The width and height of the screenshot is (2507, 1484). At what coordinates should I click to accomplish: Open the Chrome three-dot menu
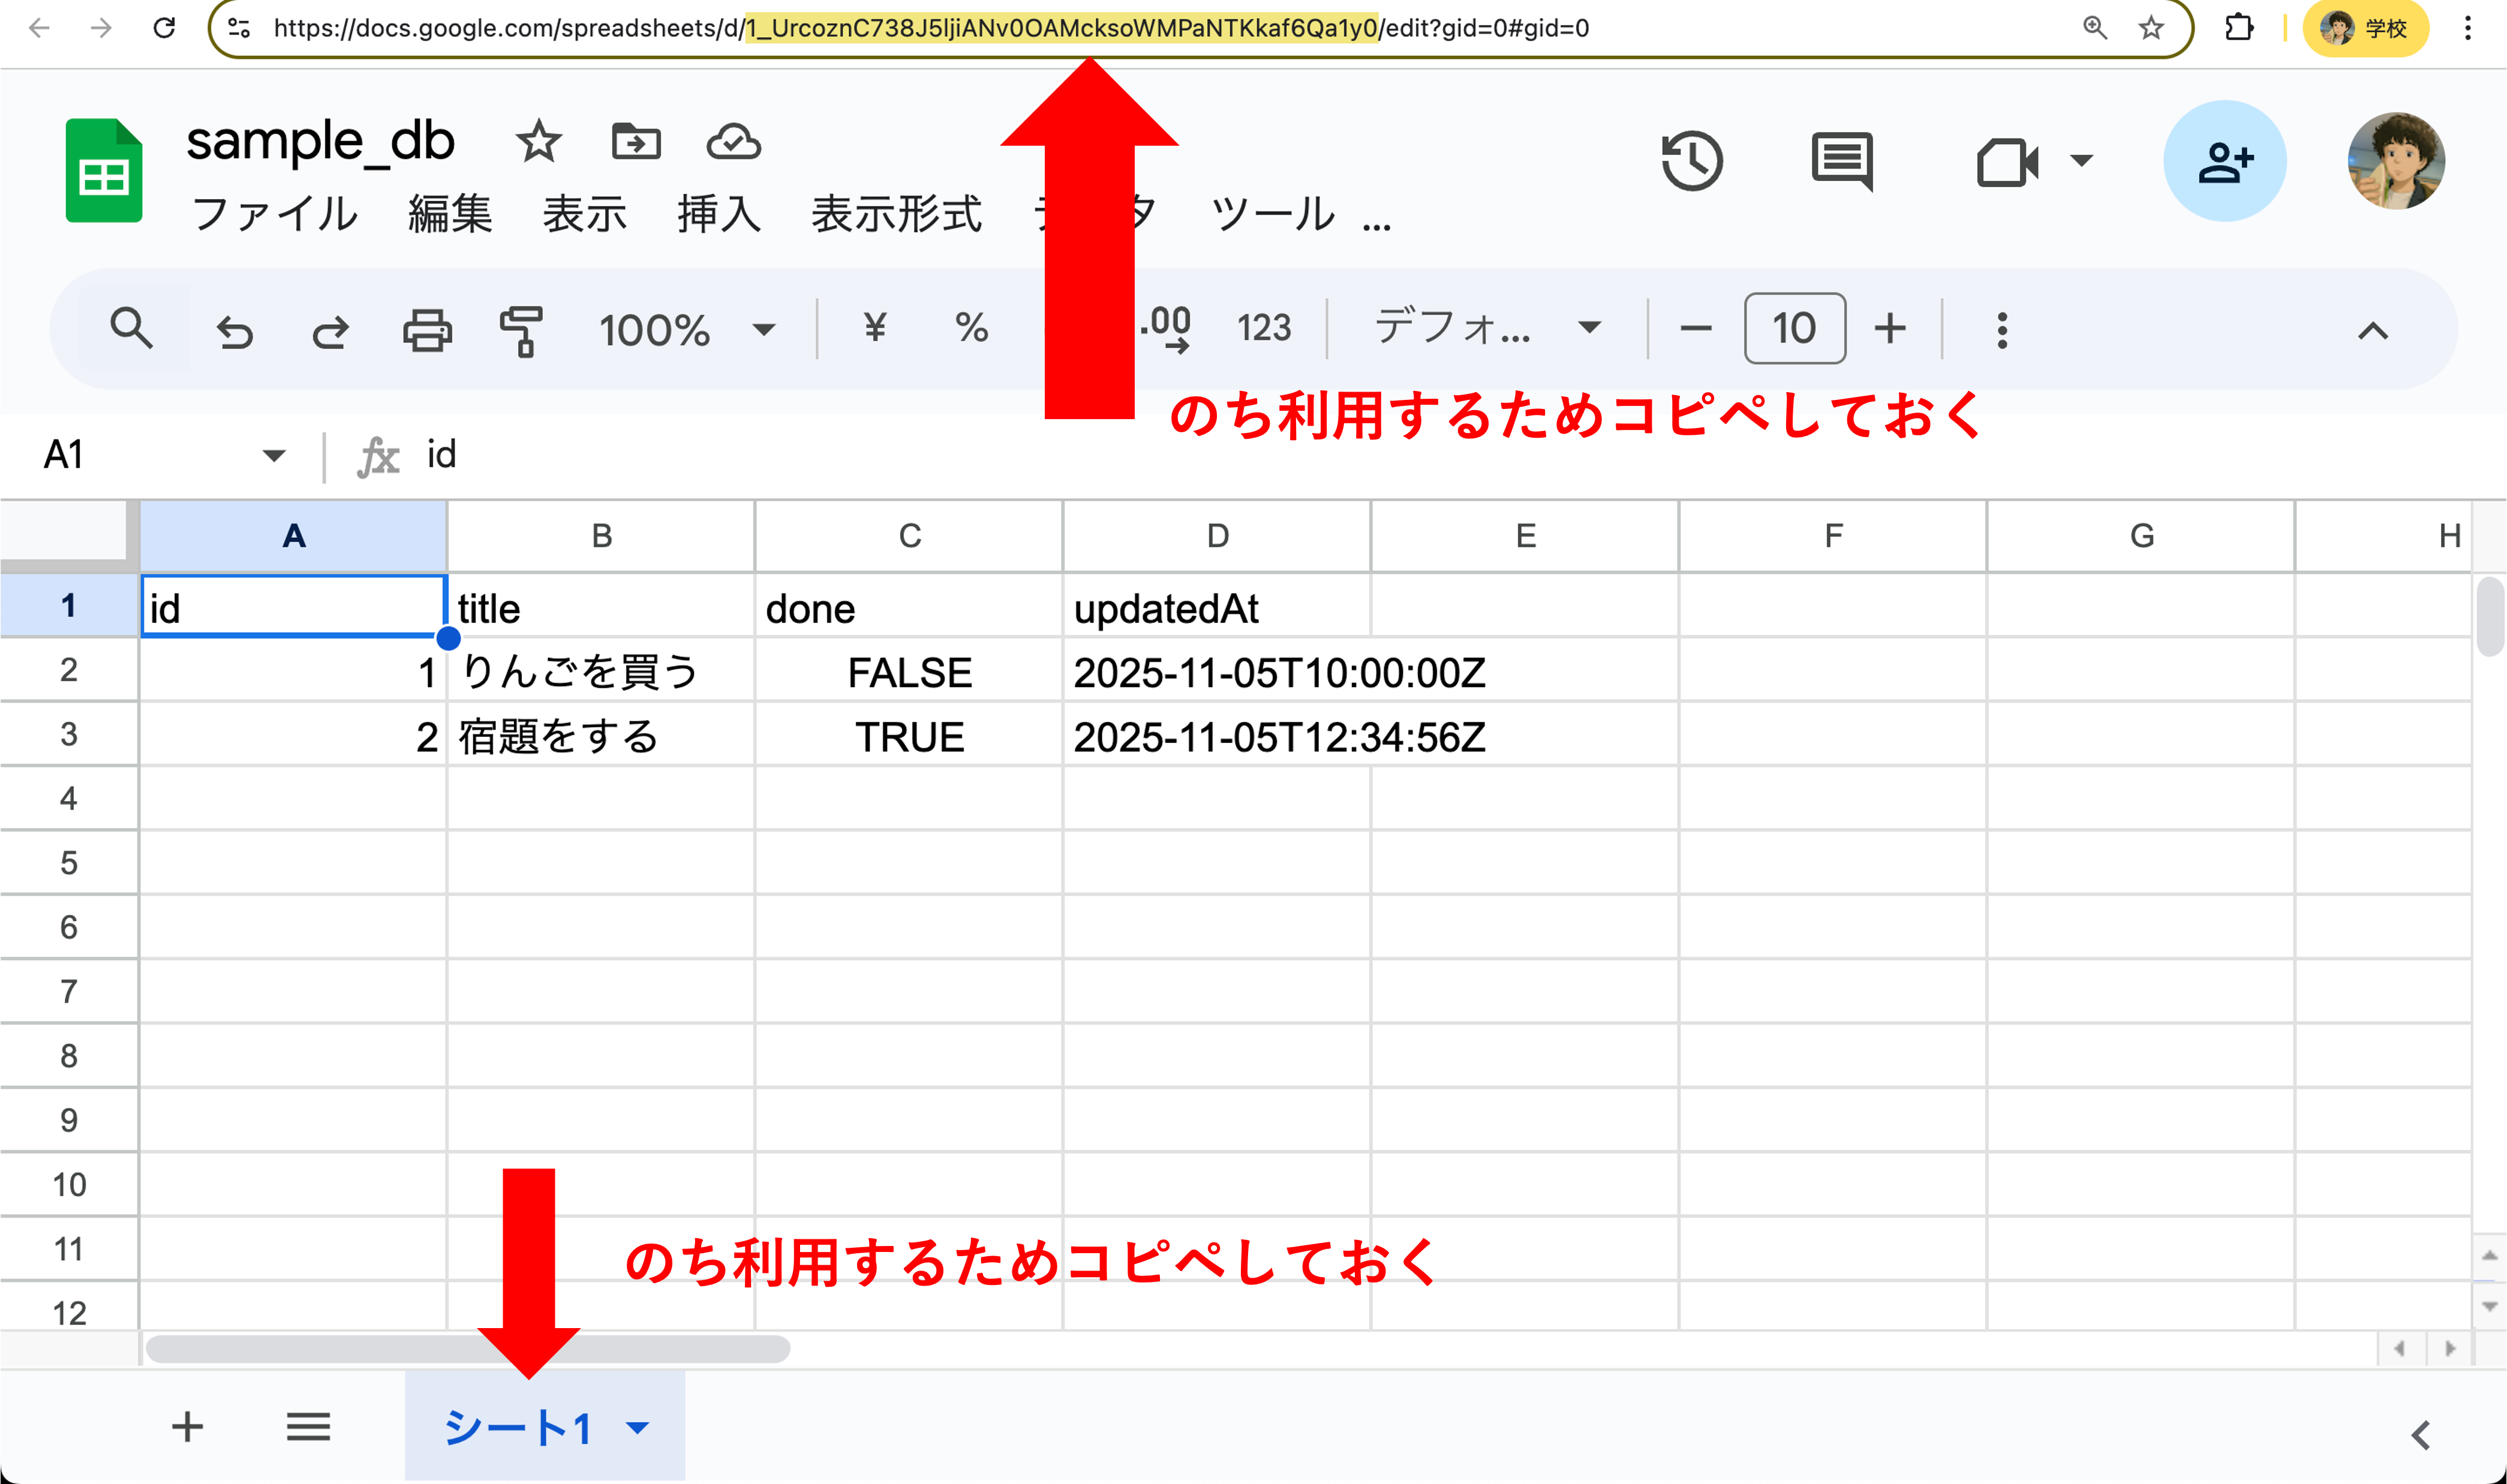click(2468, 28)
